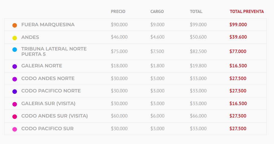Click the $99.000 red presale total

238,25
